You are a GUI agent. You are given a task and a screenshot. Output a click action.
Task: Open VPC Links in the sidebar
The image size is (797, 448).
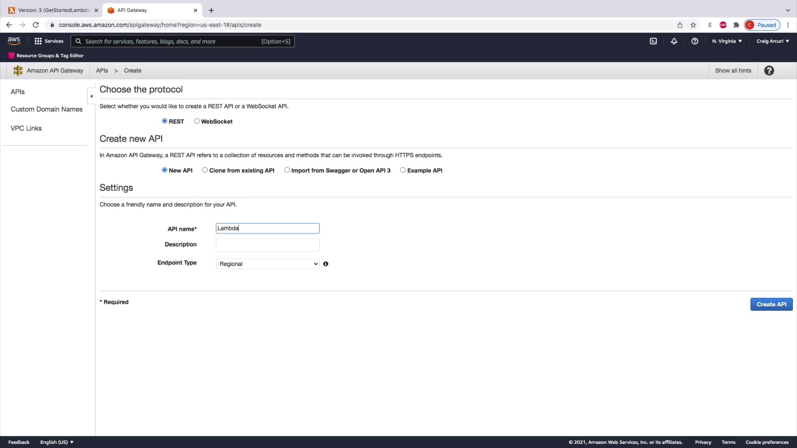pos(26,128)
